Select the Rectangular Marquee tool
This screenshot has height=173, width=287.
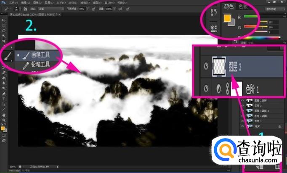pyautogui.click(x=4, y=26)
